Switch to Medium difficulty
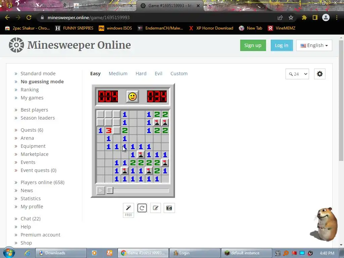Viewport: 344px width, 258px height. 118,74
